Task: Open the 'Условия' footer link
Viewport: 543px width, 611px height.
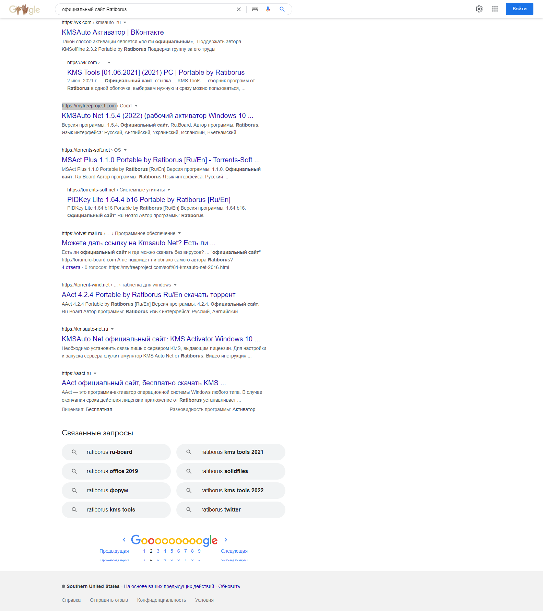Action: click(x=204, y=600)
